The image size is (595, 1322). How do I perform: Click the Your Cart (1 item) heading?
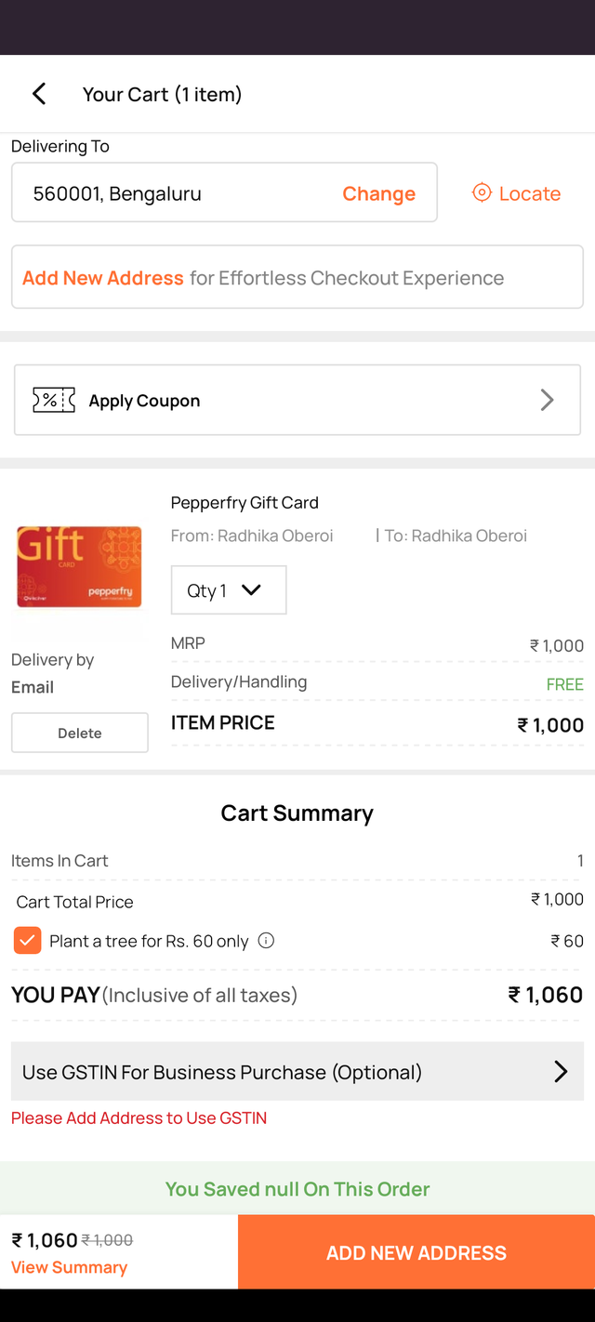click(162, 94)
